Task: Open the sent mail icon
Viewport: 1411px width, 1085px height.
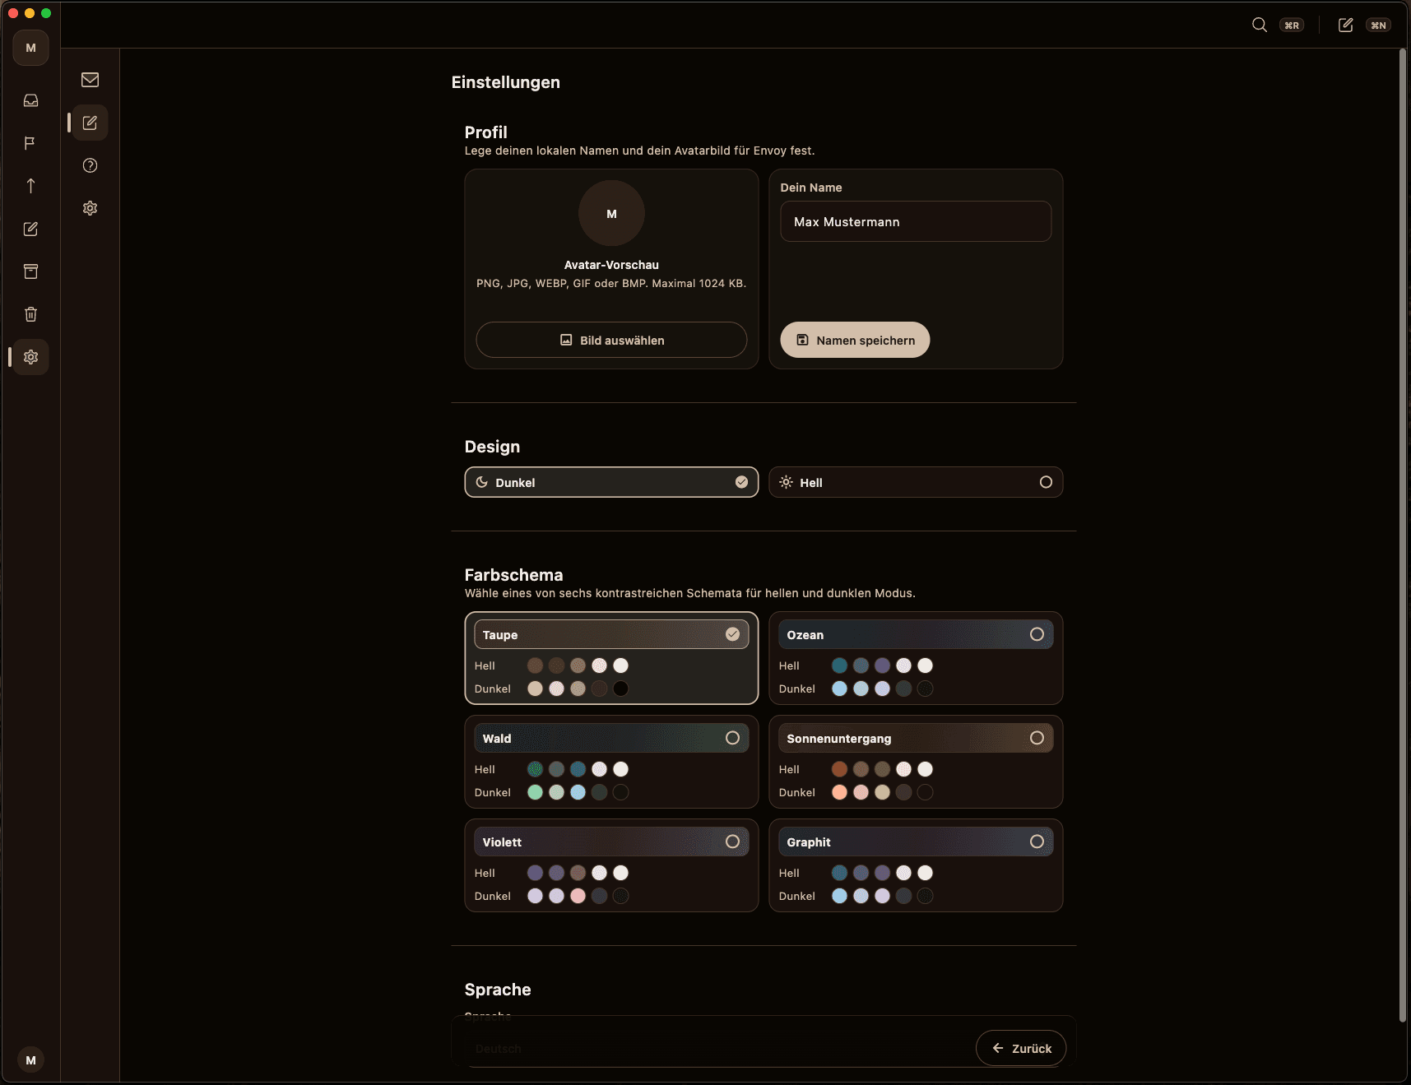Action: tap(30, 186)
